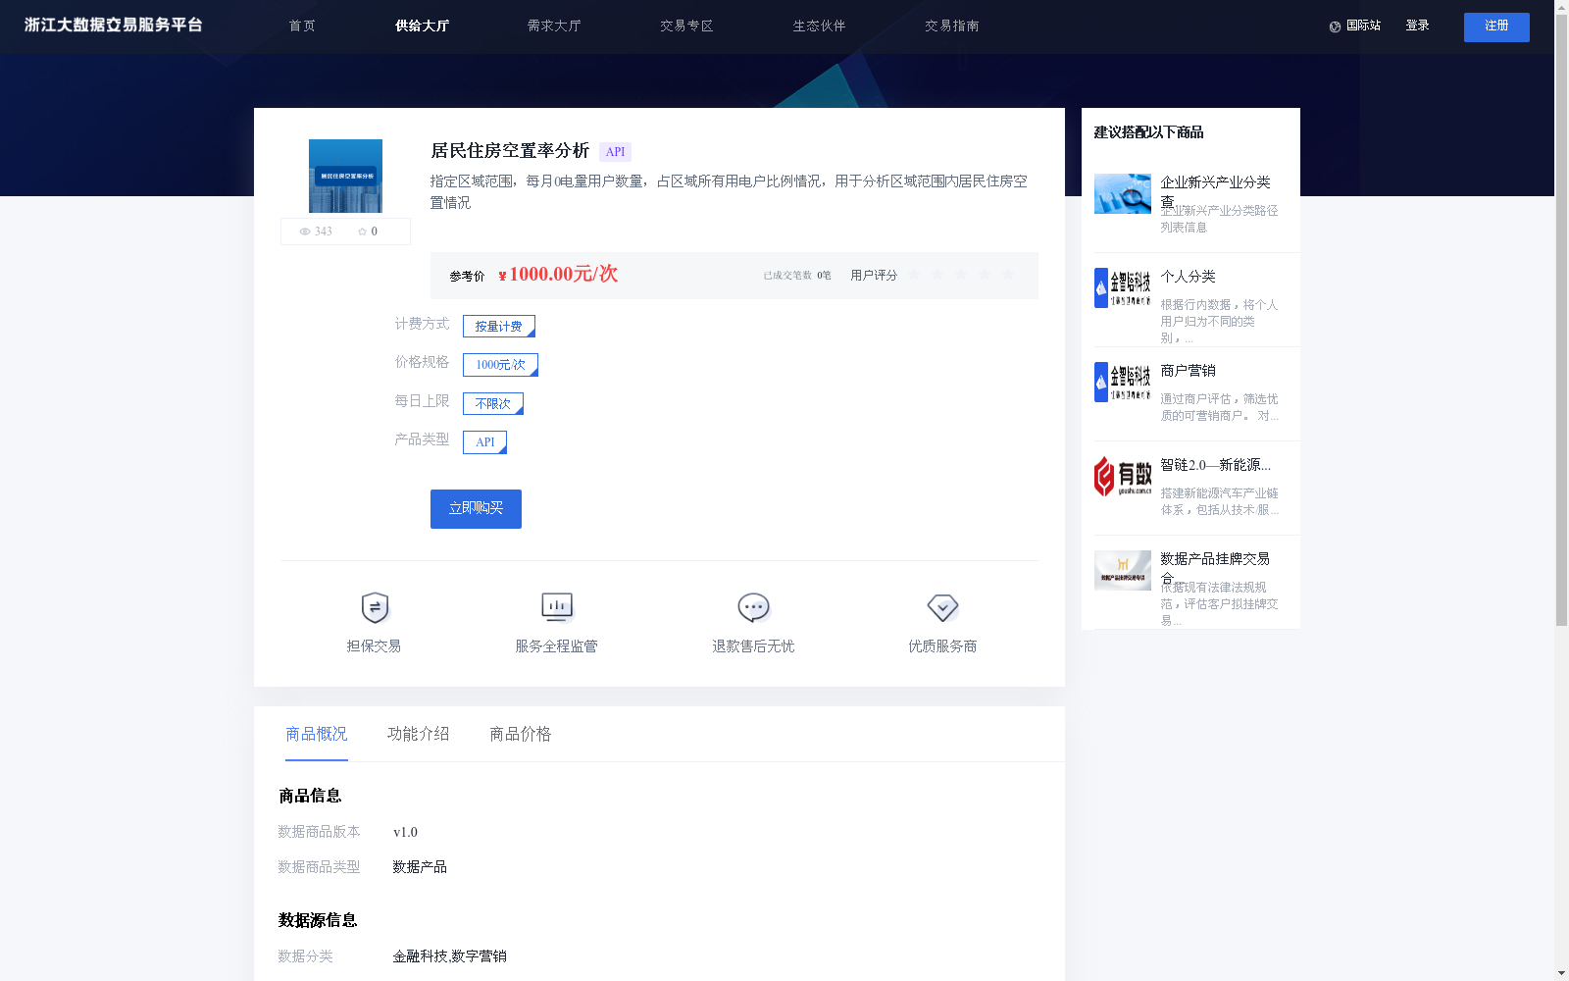Open recommended product 智链2.0—新能源...
The width and height of the screenshot is (1569, 981).
point(1216,465)
